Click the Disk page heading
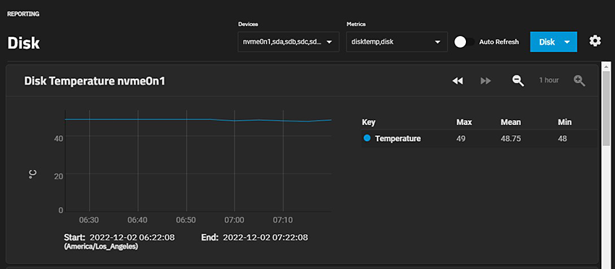The image size is (615, 269). tap(24, 43)
